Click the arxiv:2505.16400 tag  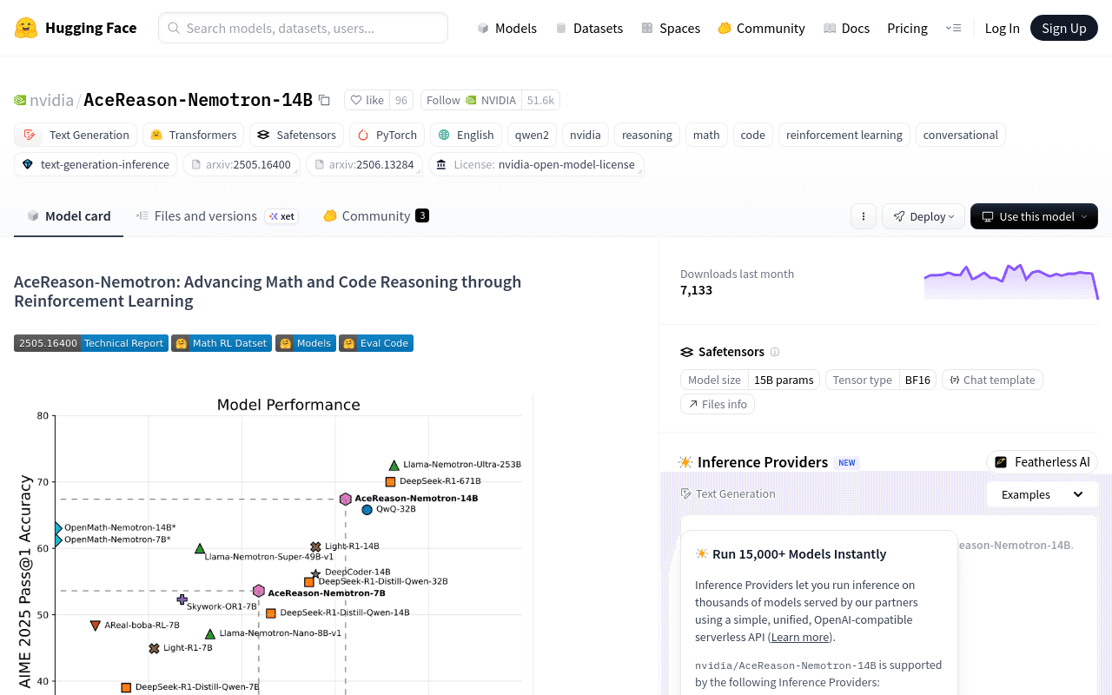point(242,164)
